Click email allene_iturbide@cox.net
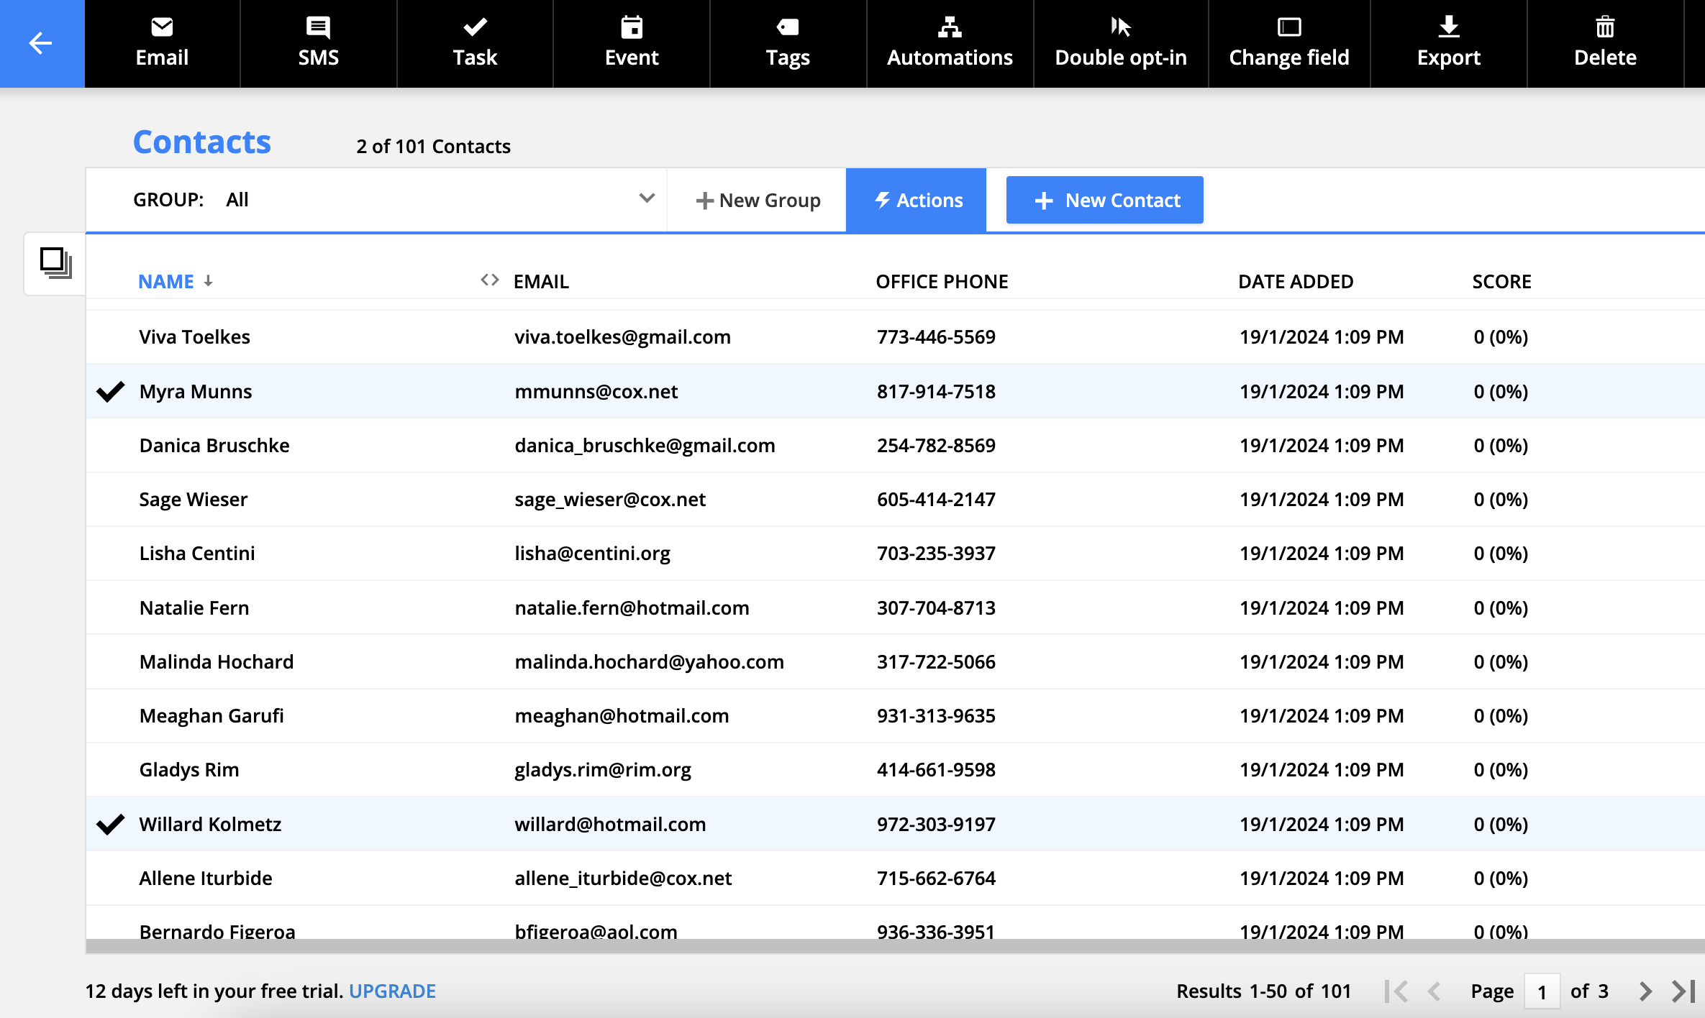Viewport: 1705px width, 1018px height. pyautogui.click(x=623, y=878)
